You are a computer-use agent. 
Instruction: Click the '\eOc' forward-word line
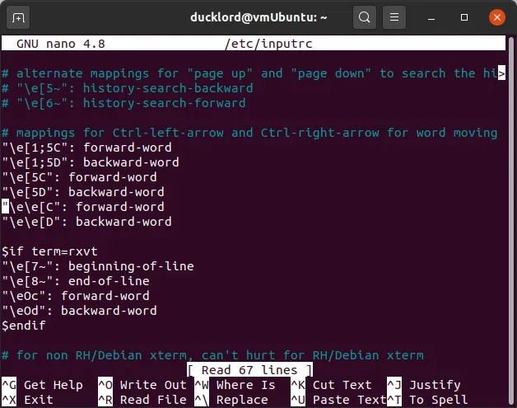pyautogui.click(x=76, y=296)
